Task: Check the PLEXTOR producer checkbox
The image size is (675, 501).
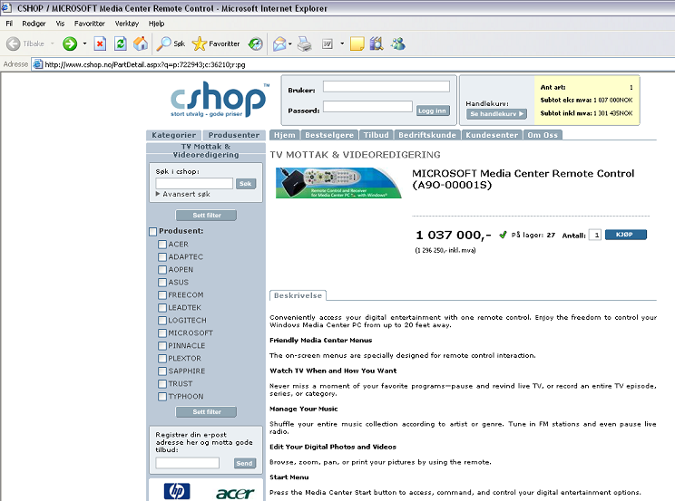Action: click(x=161, y=359)
